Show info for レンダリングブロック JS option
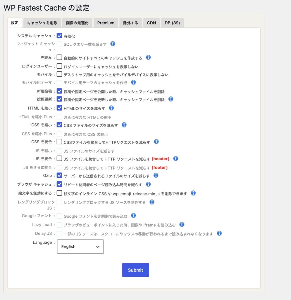The width and height of the screenshot is (291, 300). click(152, 202)
